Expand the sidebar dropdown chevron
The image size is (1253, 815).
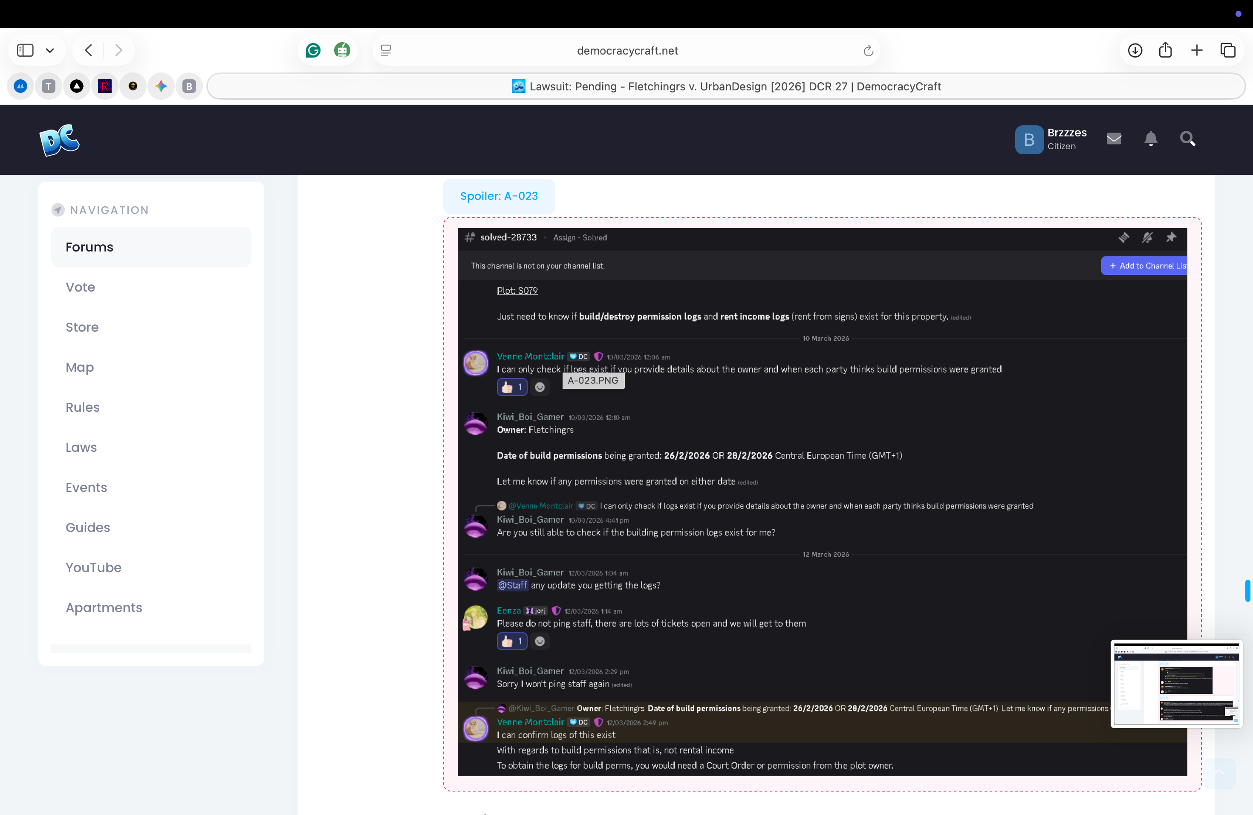tap(50, 51)
